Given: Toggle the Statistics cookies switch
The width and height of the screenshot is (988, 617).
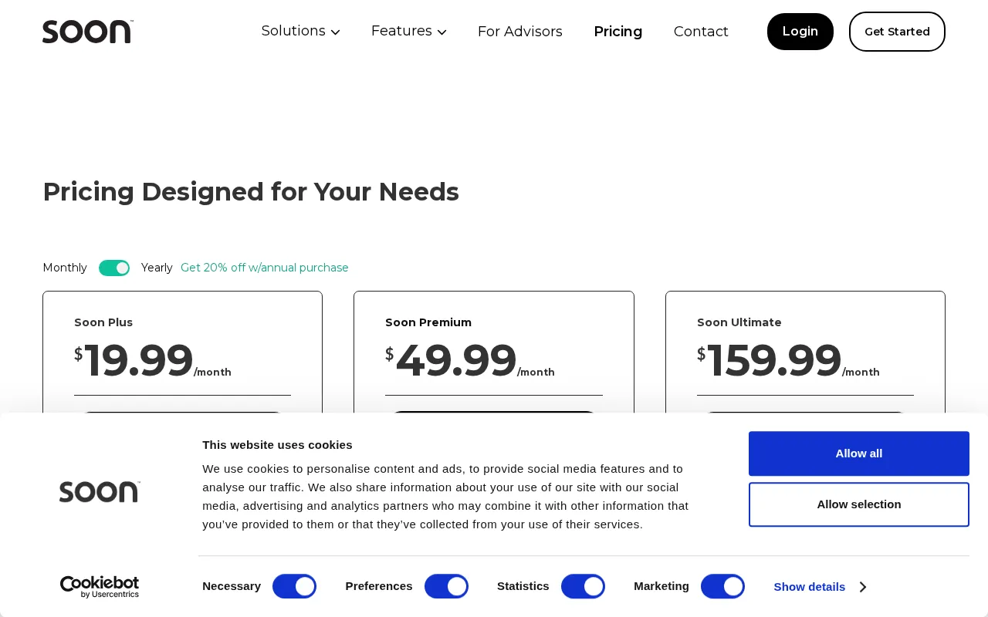Looking at the screenshot, I should click(x=583, y=586).
